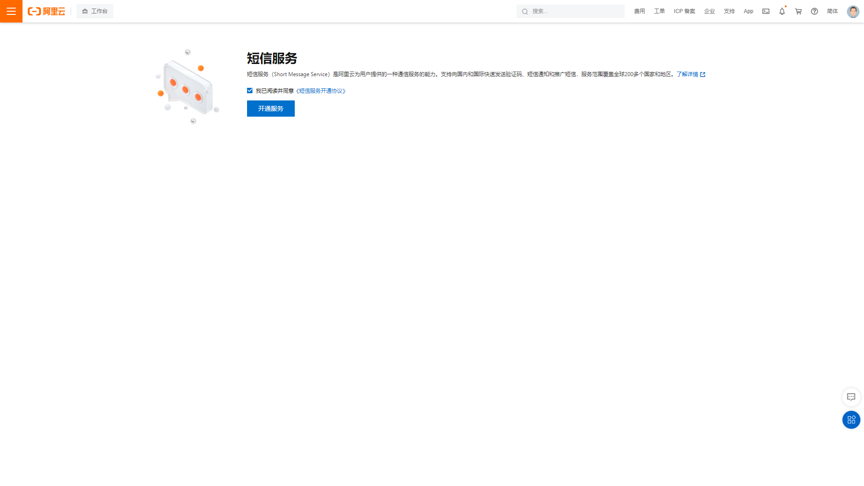Open notifications bell icon
Image resolution: width=864 pixels, height=486 pixels.
(x=782, y=11)
